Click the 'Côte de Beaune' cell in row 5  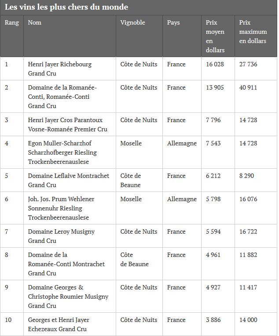(x=131, y=180)
